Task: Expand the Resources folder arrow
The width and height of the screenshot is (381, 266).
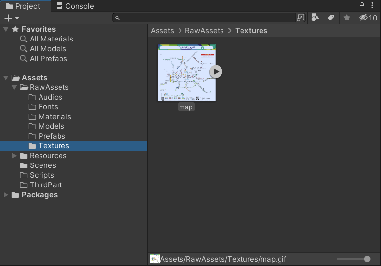Action: (x=14, y=156)
